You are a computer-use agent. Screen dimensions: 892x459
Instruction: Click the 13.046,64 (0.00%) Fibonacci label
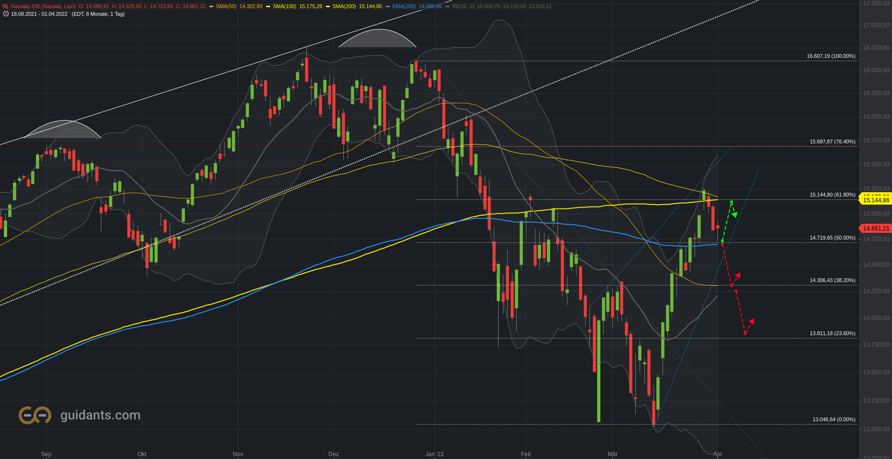coord(834,419)
